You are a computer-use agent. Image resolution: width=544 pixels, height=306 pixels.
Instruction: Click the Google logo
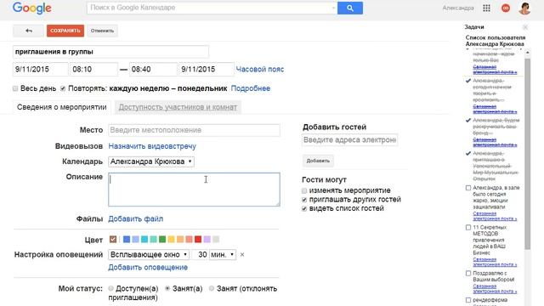pos(32,8)
